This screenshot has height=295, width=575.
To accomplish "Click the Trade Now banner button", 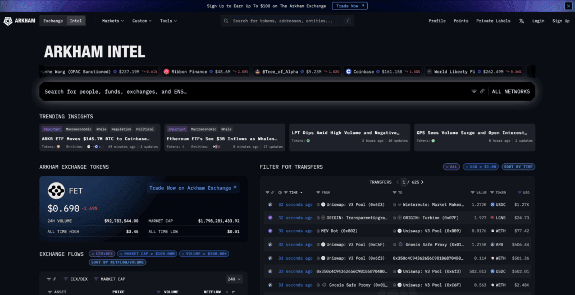I will [350, 6].
